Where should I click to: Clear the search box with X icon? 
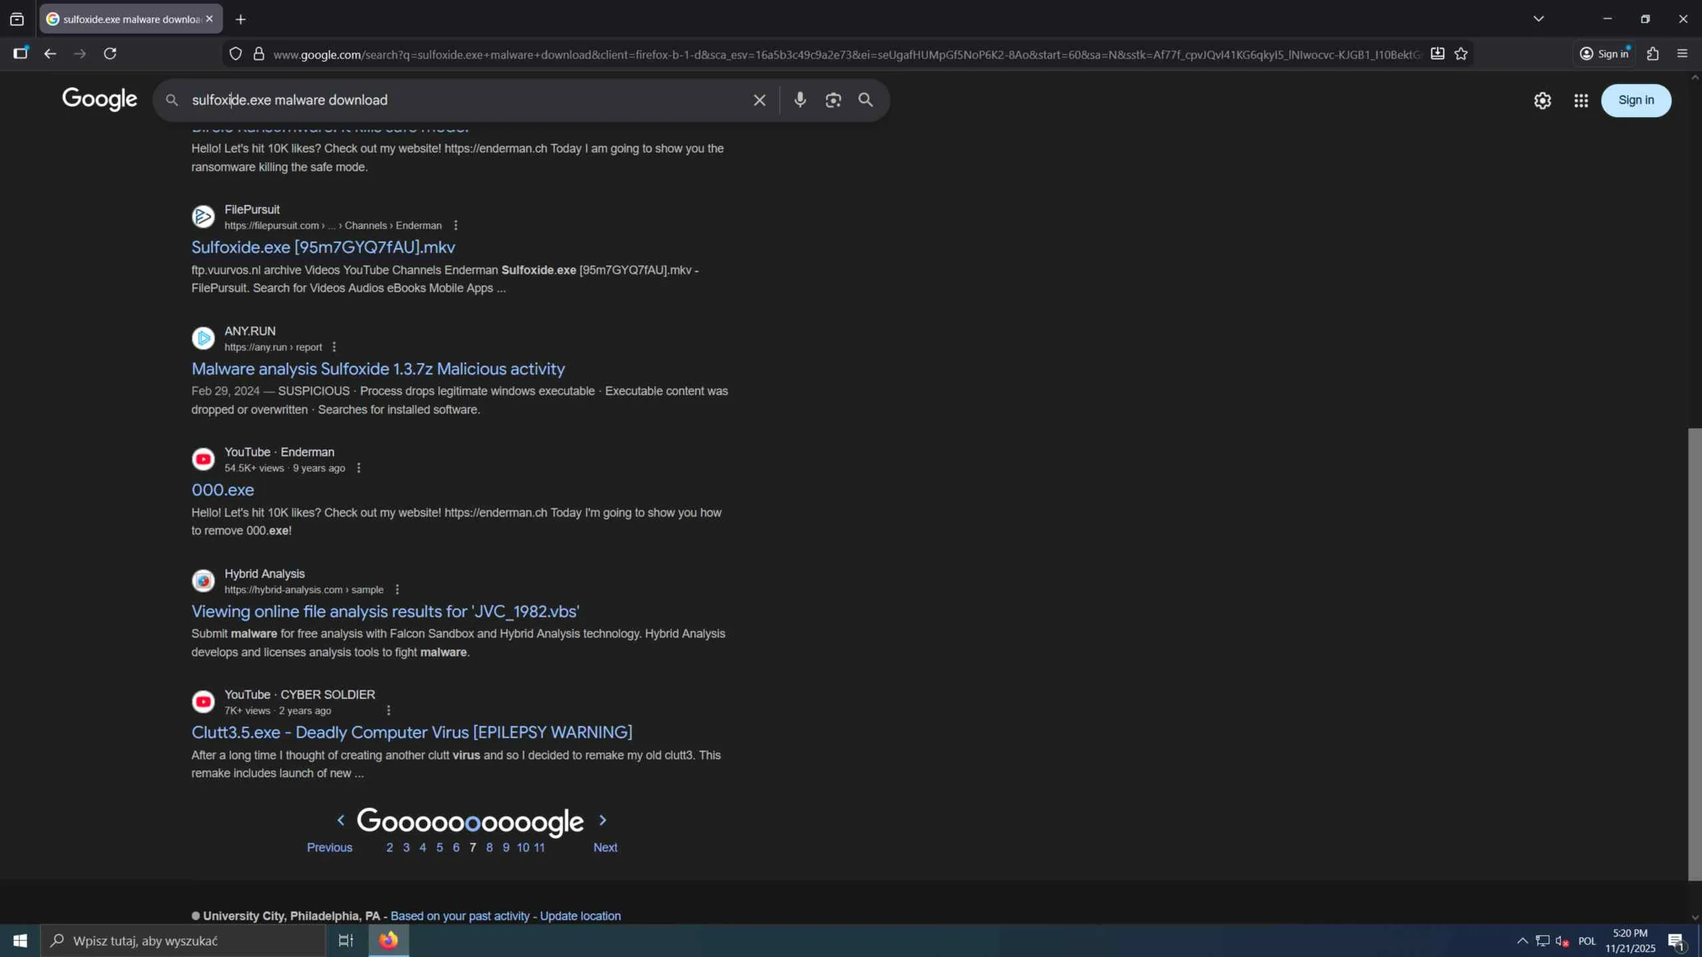coord(759,100)
